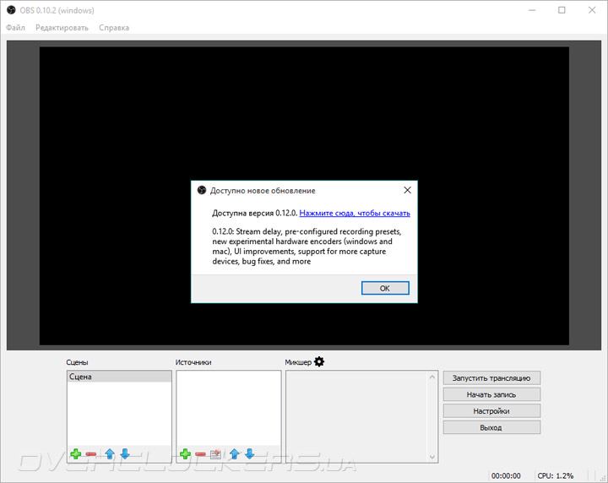The image size is (608, 483).
Task: Click the mixer scrollbar up arrow
Action: [432, 377]
